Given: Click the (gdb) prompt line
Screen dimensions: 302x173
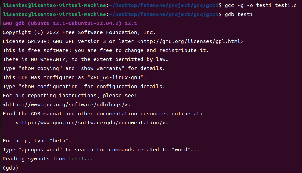Looking at the screenshot, I should [x=10, y=168].
